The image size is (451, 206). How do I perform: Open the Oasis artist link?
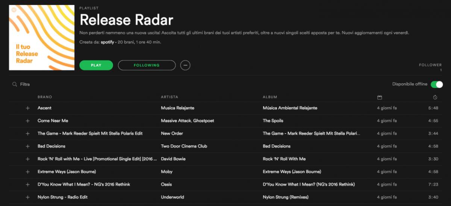tap(166, 185)
